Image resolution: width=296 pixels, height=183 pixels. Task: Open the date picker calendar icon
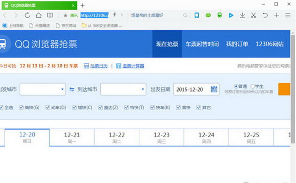[x=214, y=89]
